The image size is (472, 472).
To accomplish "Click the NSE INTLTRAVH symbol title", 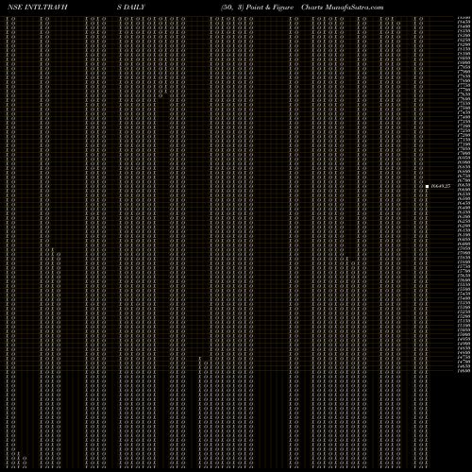I will (x=38, y=8).
